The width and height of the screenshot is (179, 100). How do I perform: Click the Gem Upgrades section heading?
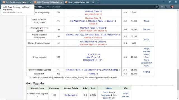(x=36, y=83)
